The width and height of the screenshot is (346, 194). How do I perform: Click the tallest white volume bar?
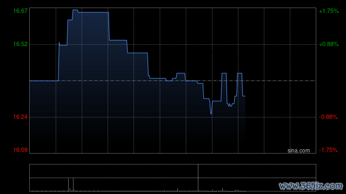[x=198, y=178]
